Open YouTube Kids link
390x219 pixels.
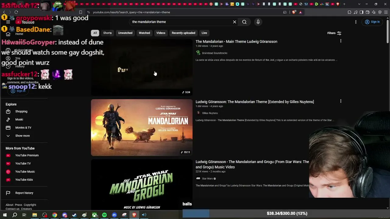24,180
